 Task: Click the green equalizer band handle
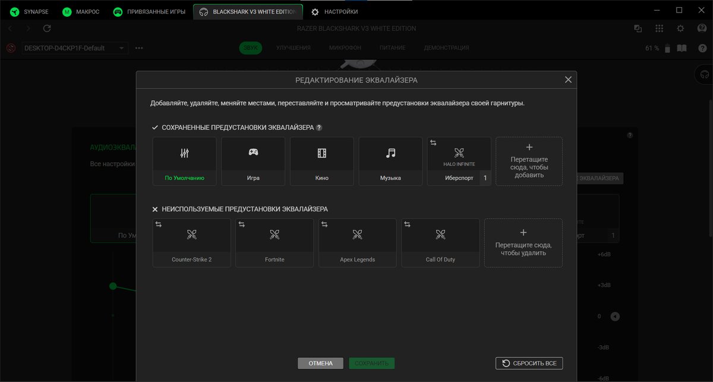[x=113, y=286]
